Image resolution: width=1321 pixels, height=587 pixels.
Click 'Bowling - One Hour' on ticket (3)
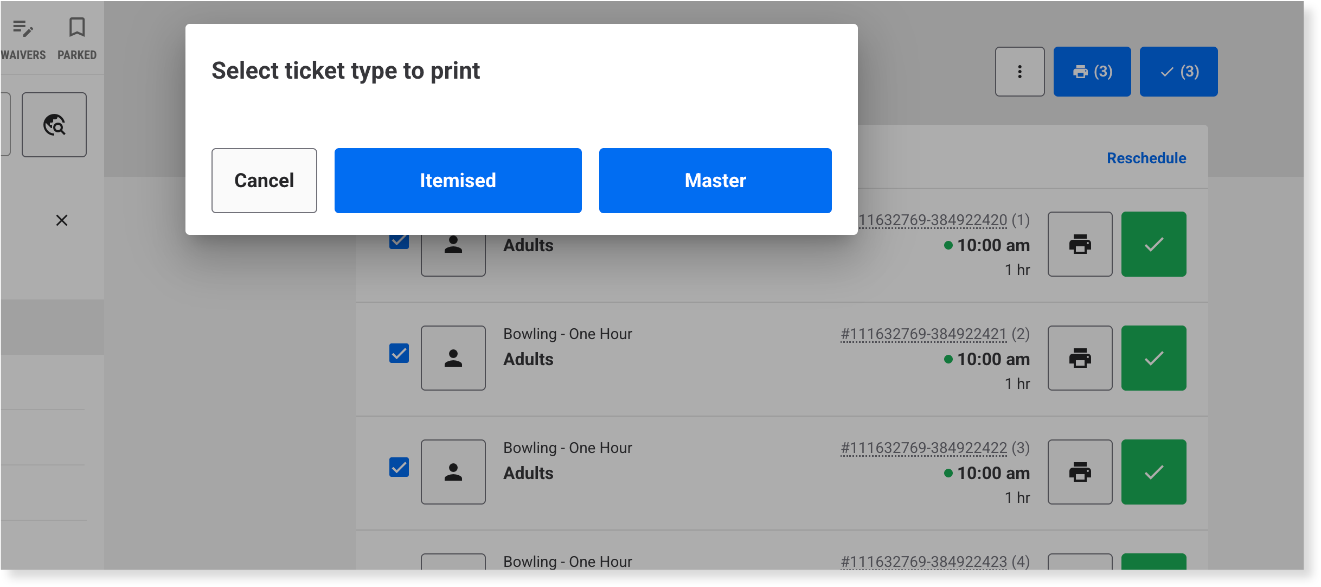[568, 448]
